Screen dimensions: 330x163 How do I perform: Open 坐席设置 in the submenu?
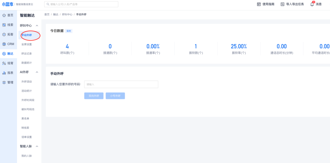click(x=26, y=44)
